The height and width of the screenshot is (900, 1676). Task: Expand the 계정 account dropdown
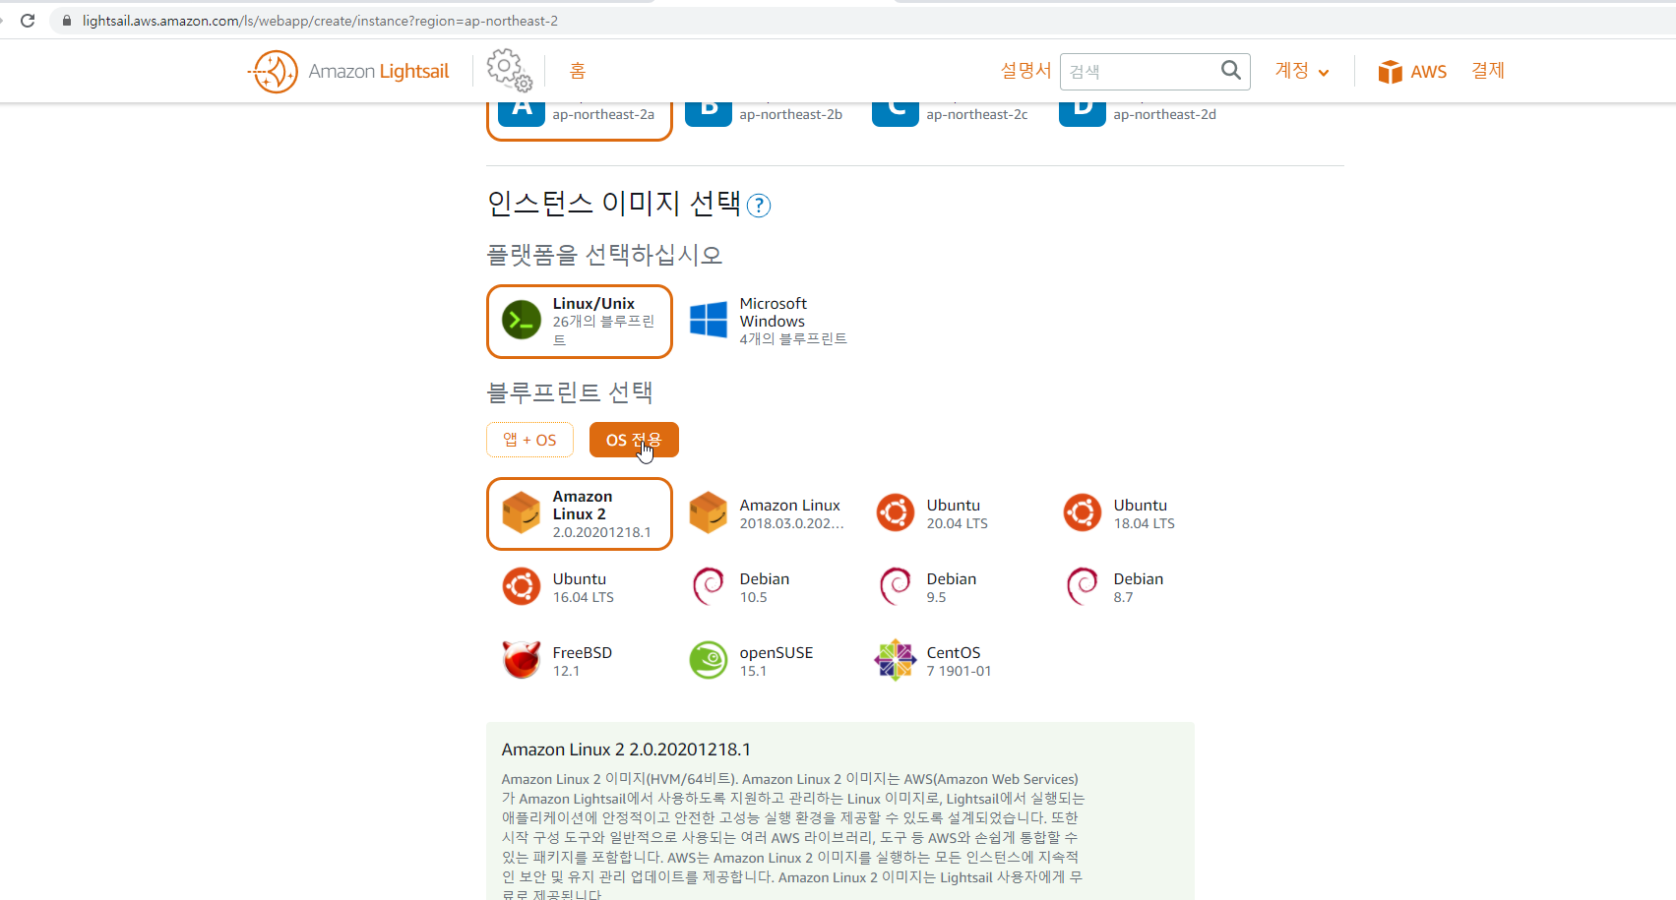[x=1302, y=71]
